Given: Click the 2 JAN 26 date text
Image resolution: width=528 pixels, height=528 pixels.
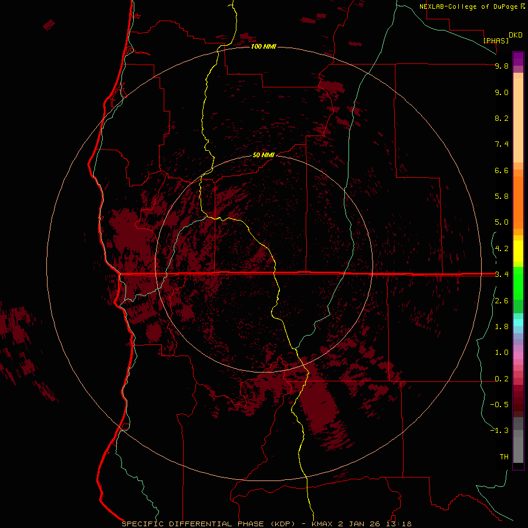Looking at the screenshot, I should tap(358, 524).
